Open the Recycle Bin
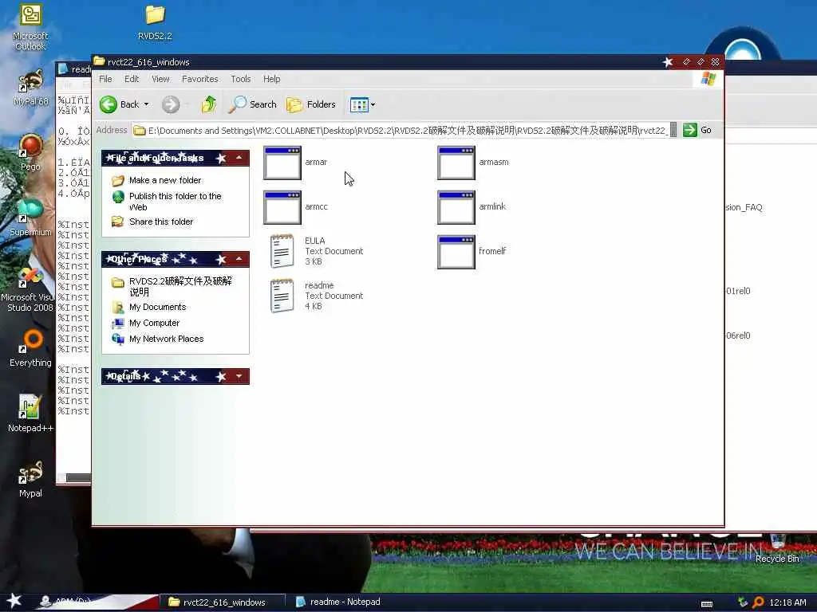Screen dimensions: 817x612 [x=777, y=548]
